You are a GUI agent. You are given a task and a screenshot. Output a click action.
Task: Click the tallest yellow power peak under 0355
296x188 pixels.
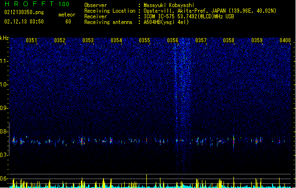coord(146,180)
